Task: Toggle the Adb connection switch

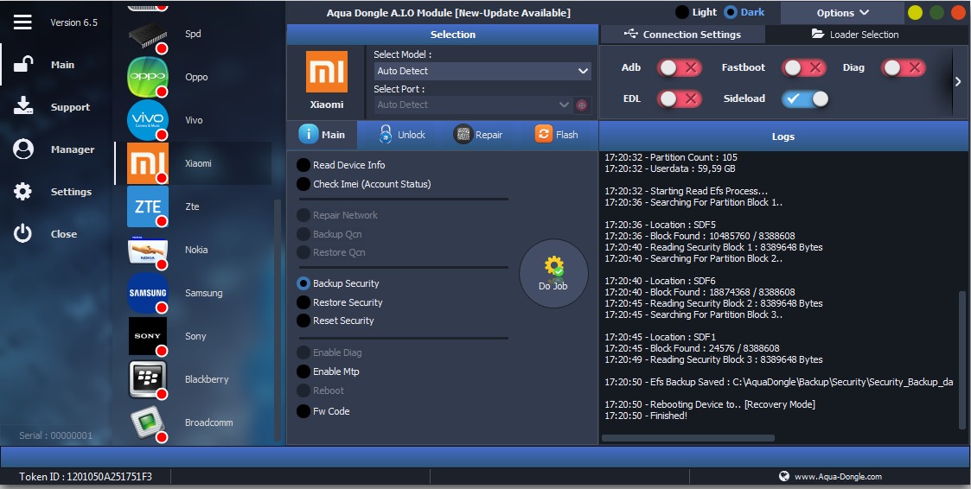Action: pyautogui.click(x=680, y=67)
